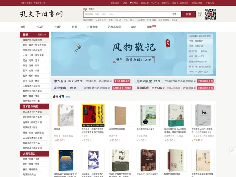Expand 历史 / 地理 / 艺术 category arrow

pyautogui.click(x=47, y=60)
